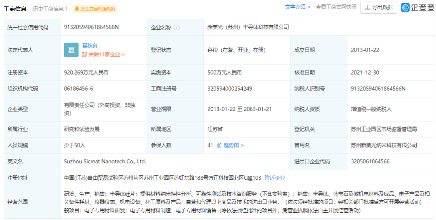Click company name 新美光（苏州）半导体科技有限公司

pyautogui.click(x=248, y=27)
